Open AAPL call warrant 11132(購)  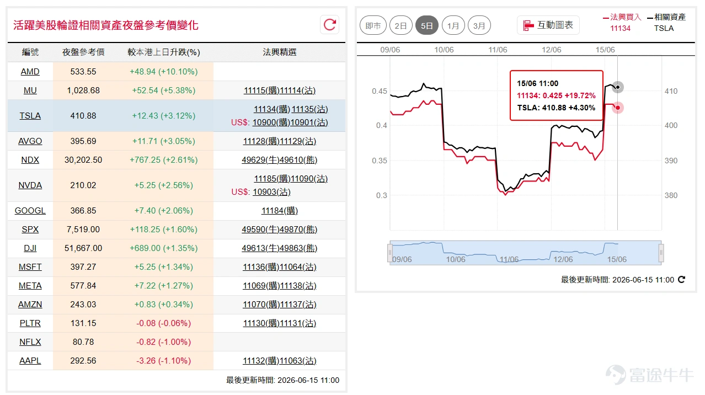[261, 361]
